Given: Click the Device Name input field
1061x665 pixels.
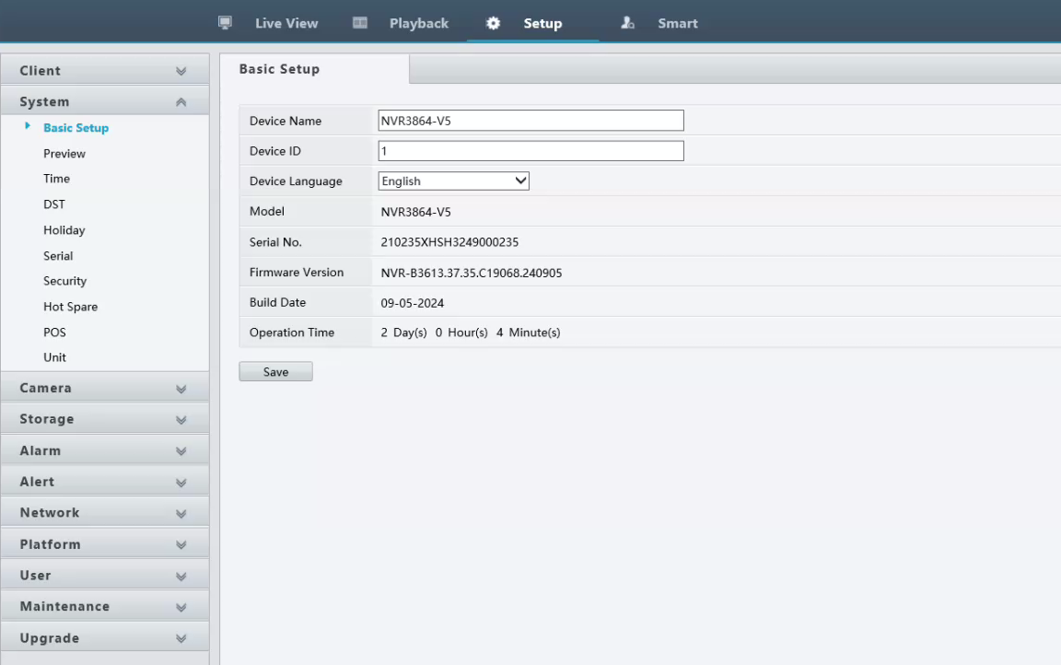Looking at the screenshot, I should (530, 121).
